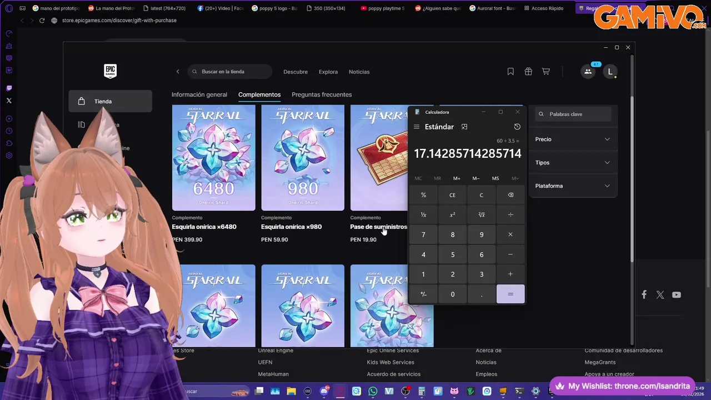
Task: Click the calculator C clear key
Action: (x=482, y=195)
